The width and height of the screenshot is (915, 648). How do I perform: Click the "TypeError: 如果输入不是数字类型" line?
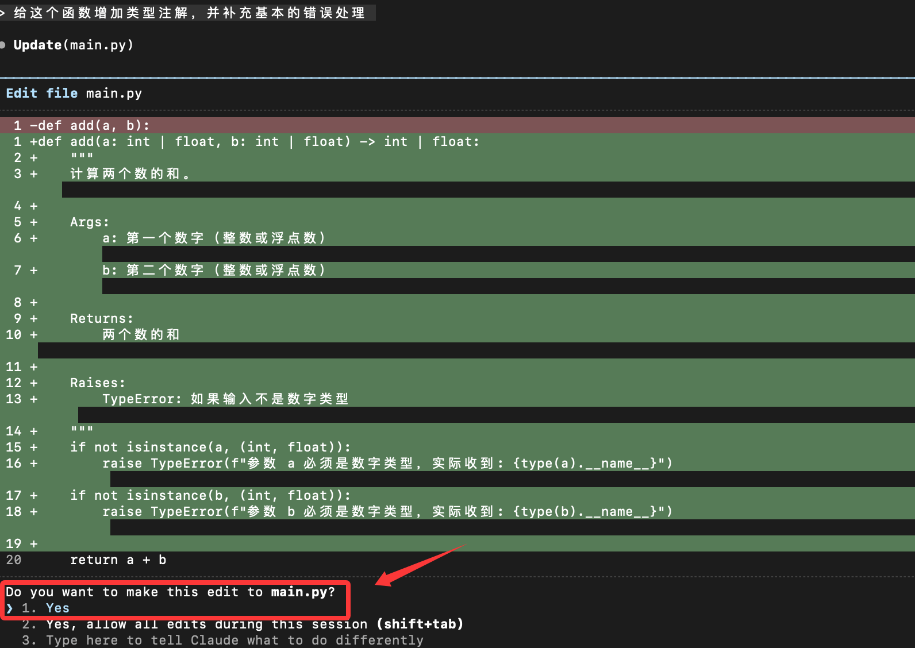coord(225,399)
